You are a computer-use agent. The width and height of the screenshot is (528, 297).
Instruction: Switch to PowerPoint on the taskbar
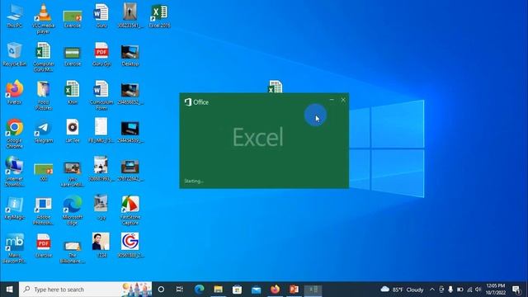click(x=294, y=290)
